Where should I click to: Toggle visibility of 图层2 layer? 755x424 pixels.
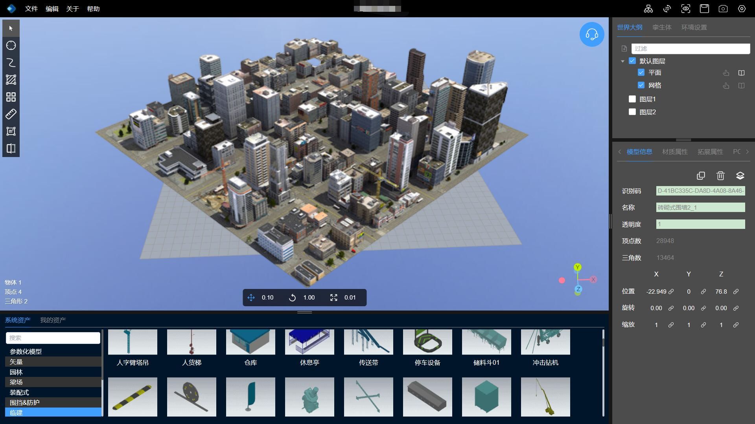coord(633,112)
